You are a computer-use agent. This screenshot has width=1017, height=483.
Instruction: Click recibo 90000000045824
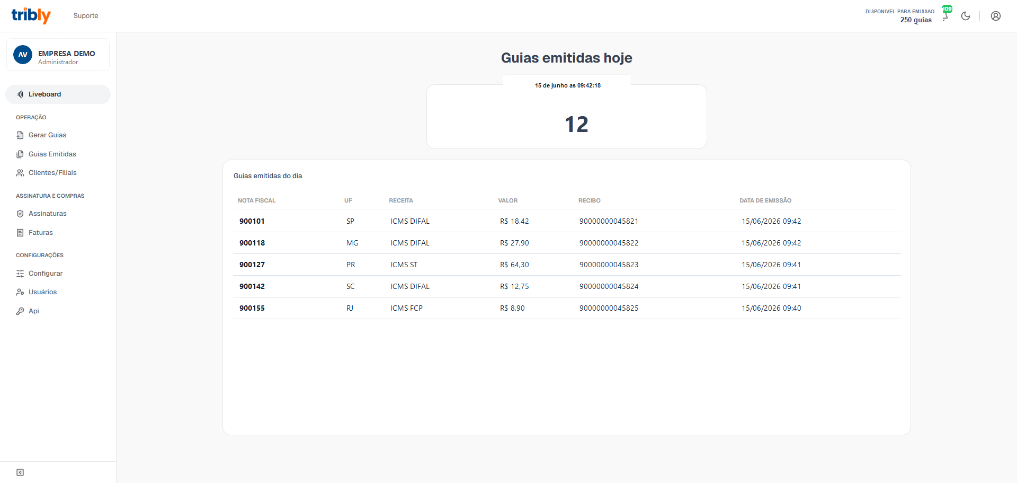609,286
